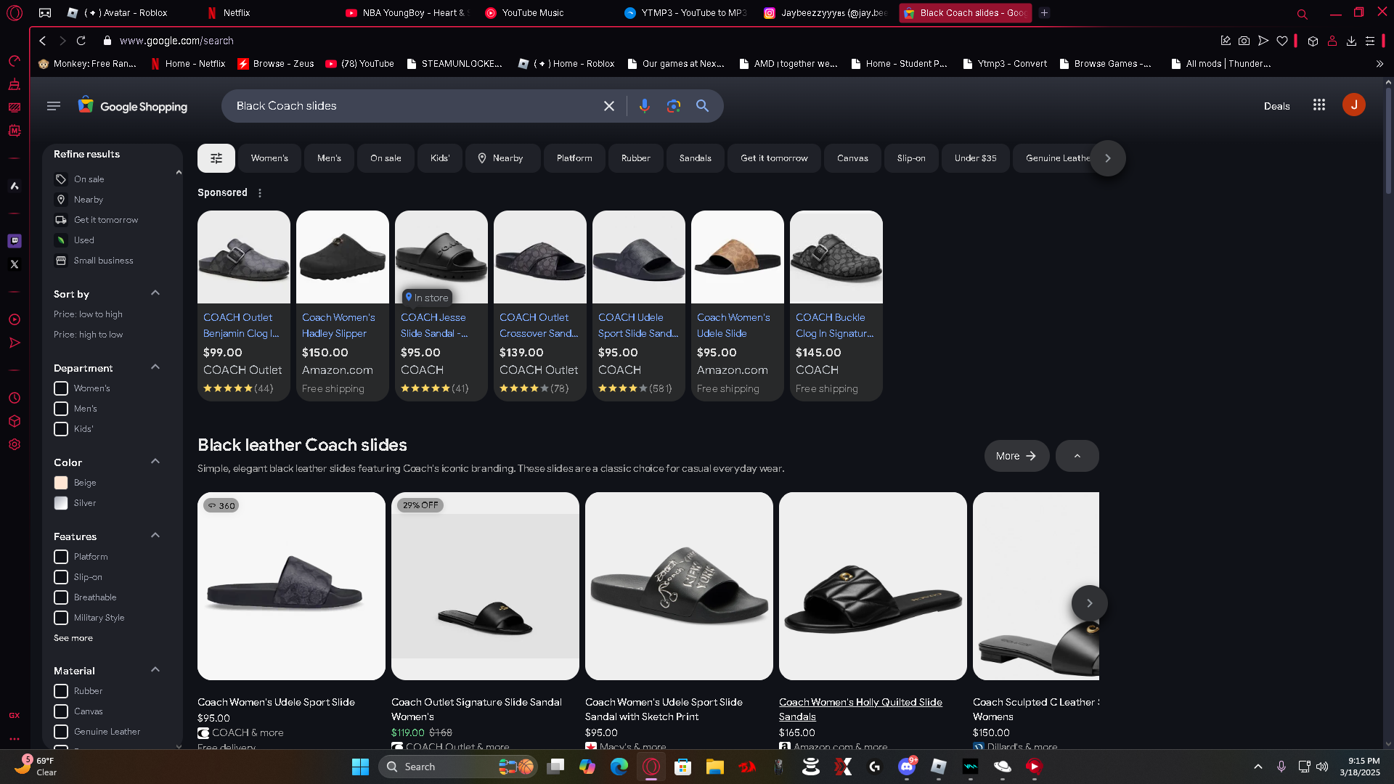Image resolution: width=1394 pixels, height=784 pixels.
Task: Open the Opera GX menu logo
Action: 15,13
